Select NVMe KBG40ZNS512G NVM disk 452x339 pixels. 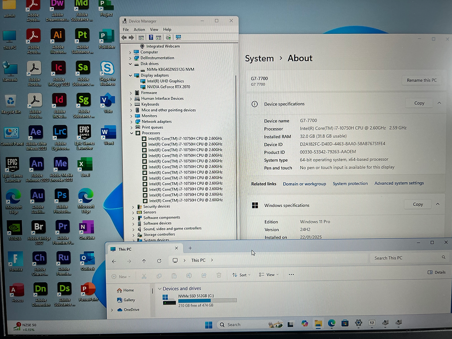pos(170,70)
